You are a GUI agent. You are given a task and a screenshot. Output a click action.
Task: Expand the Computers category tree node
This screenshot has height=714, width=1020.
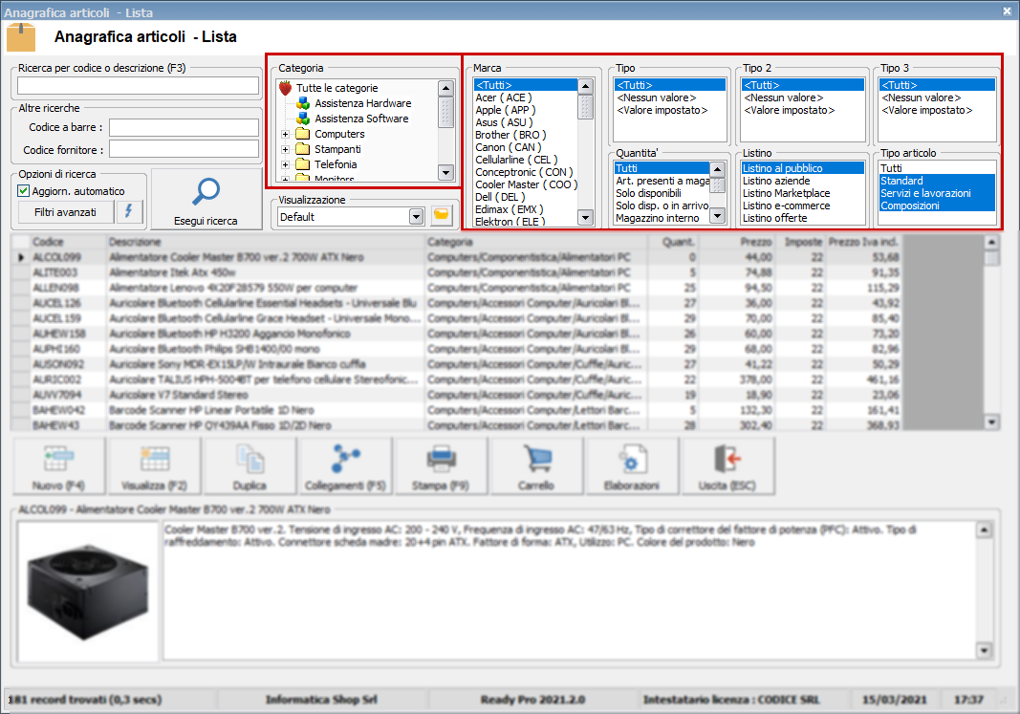point(285,135)
